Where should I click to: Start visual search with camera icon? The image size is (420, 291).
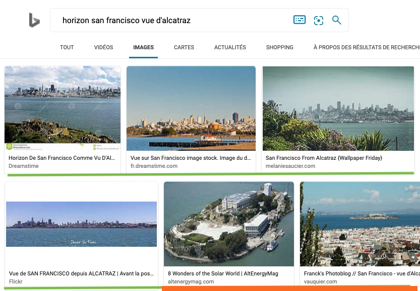tap(319, 20)
